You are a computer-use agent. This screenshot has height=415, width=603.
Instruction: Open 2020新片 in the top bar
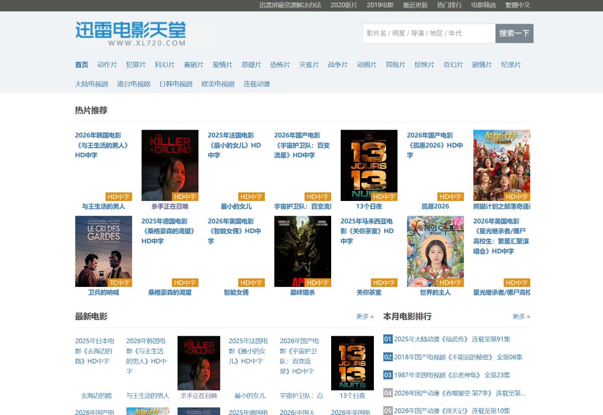[x=344, y=5]
